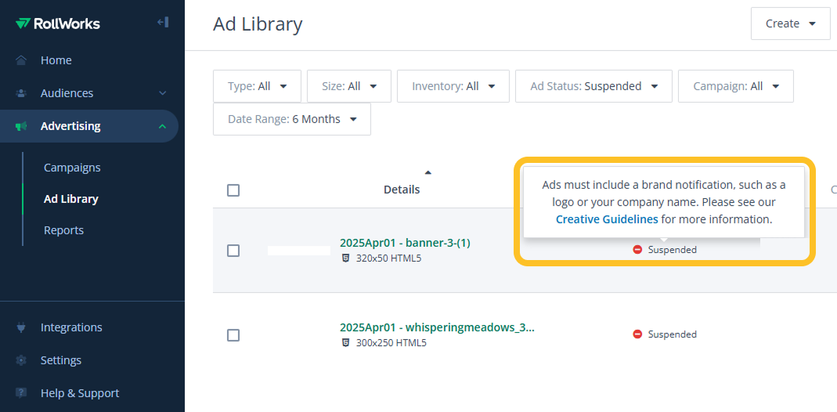
Task: Click the Integrations plug icon
Action: pos(21,327)
